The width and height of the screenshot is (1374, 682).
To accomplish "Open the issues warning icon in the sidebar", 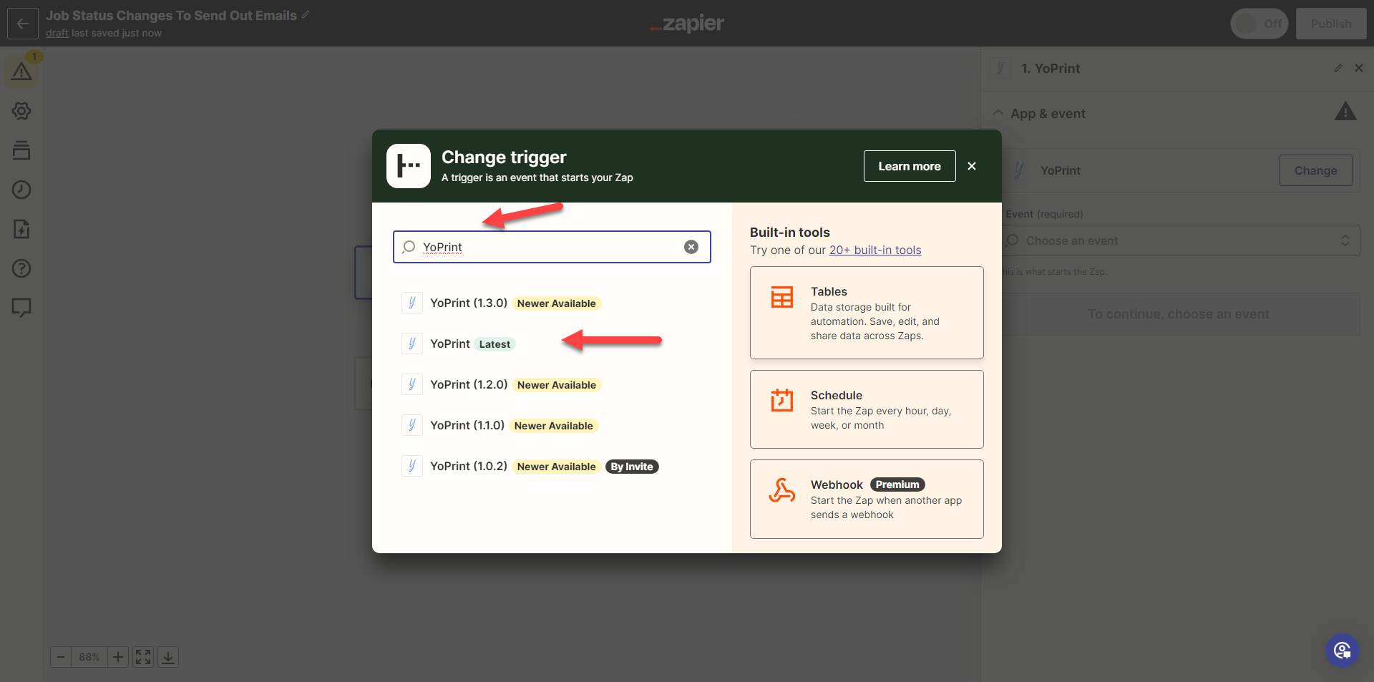I will [x=21, y=71].
